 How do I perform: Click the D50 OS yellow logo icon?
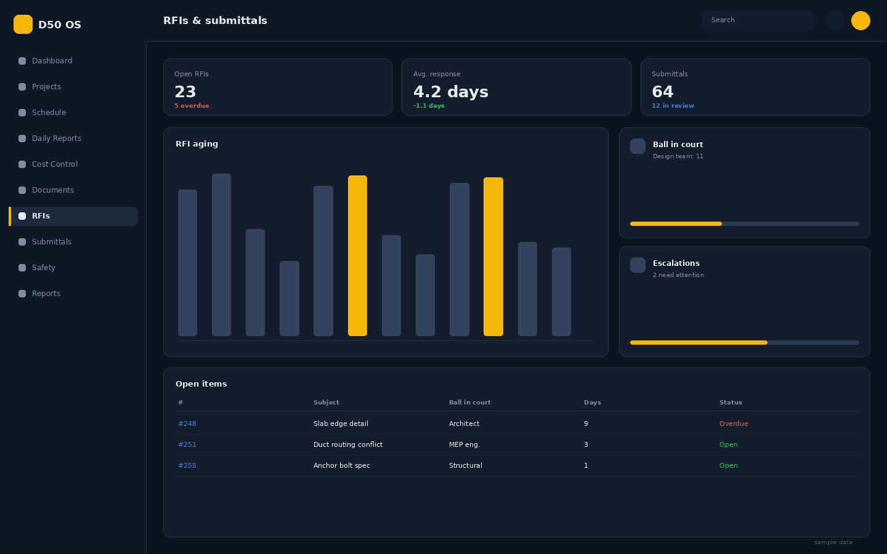pos(23,24)
